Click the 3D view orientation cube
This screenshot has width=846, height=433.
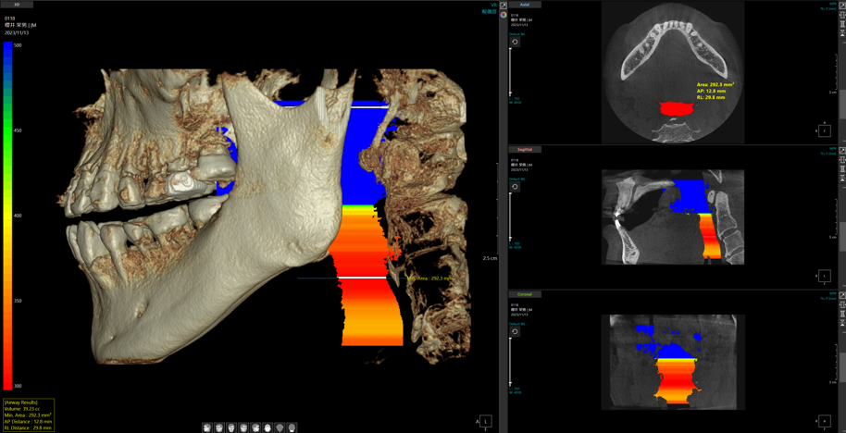pyautogui.click(x=485, y=421)
